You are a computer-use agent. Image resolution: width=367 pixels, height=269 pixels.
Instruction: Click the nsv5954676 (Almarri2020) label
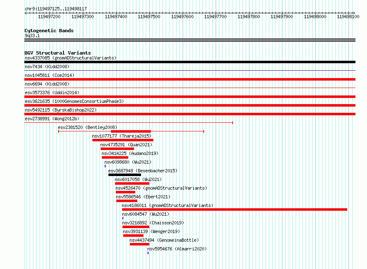tap(177, 249)
